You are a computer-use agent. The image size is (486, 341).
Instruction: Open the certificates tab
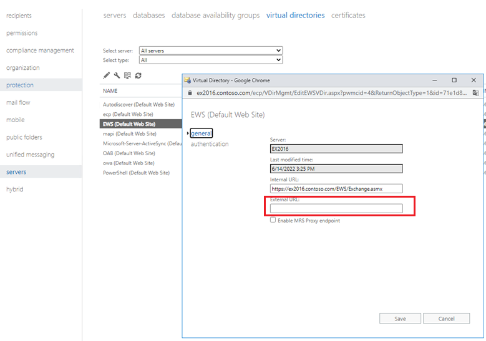pyautogui.click(x=348, y=15)
